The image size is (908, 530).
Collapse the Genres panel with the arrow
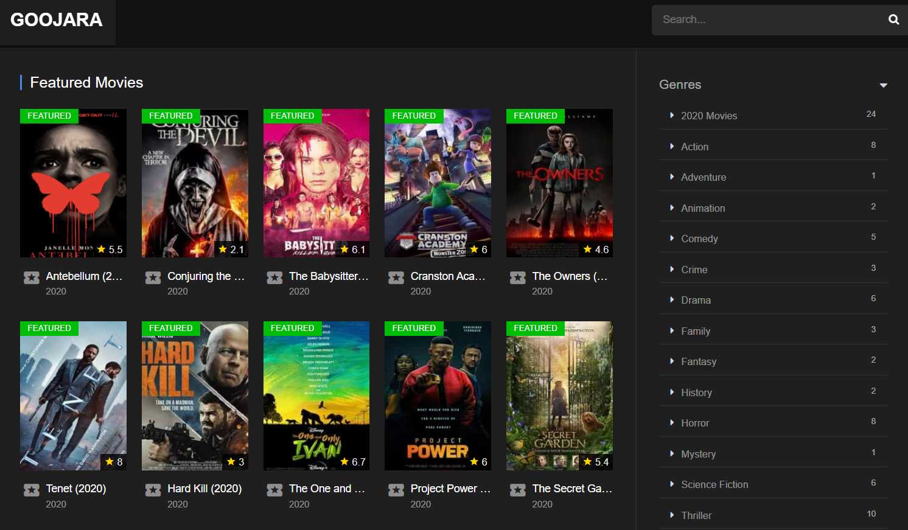click(x=883, y=85)
